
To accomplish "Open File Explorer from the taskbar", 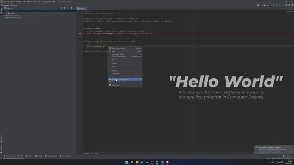I will coord(137,162).
